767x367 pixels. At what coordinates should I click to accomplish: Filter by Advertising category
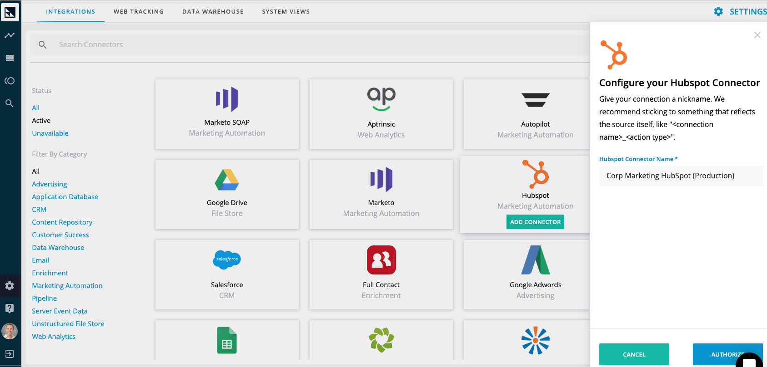click(50, 184)
